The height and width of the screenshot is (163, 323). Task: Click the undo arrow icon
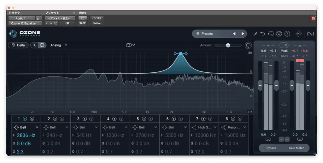(x=263, y=34)
